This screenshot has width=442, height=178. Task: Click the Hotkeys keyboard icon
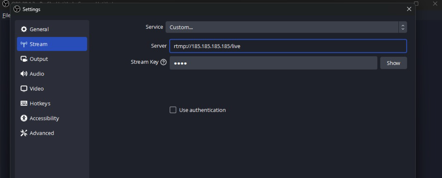point(24,103)
